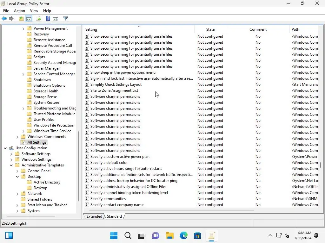Open Task View on the taskbar

tap(141, 235)
